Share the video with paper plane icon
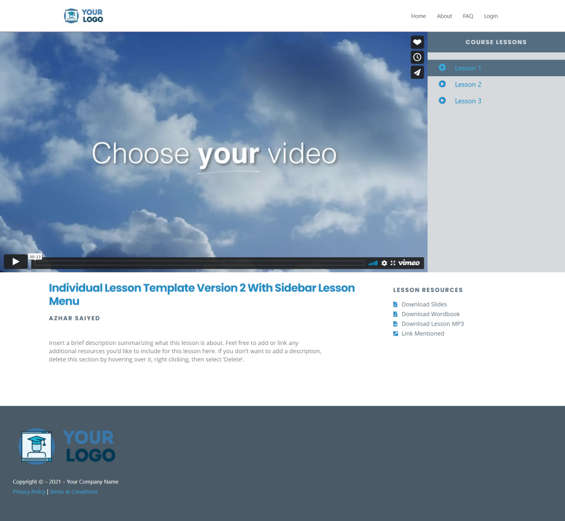The height and width of the screenshot is (521, 565). pyautogui.click(x=417, y=72)
